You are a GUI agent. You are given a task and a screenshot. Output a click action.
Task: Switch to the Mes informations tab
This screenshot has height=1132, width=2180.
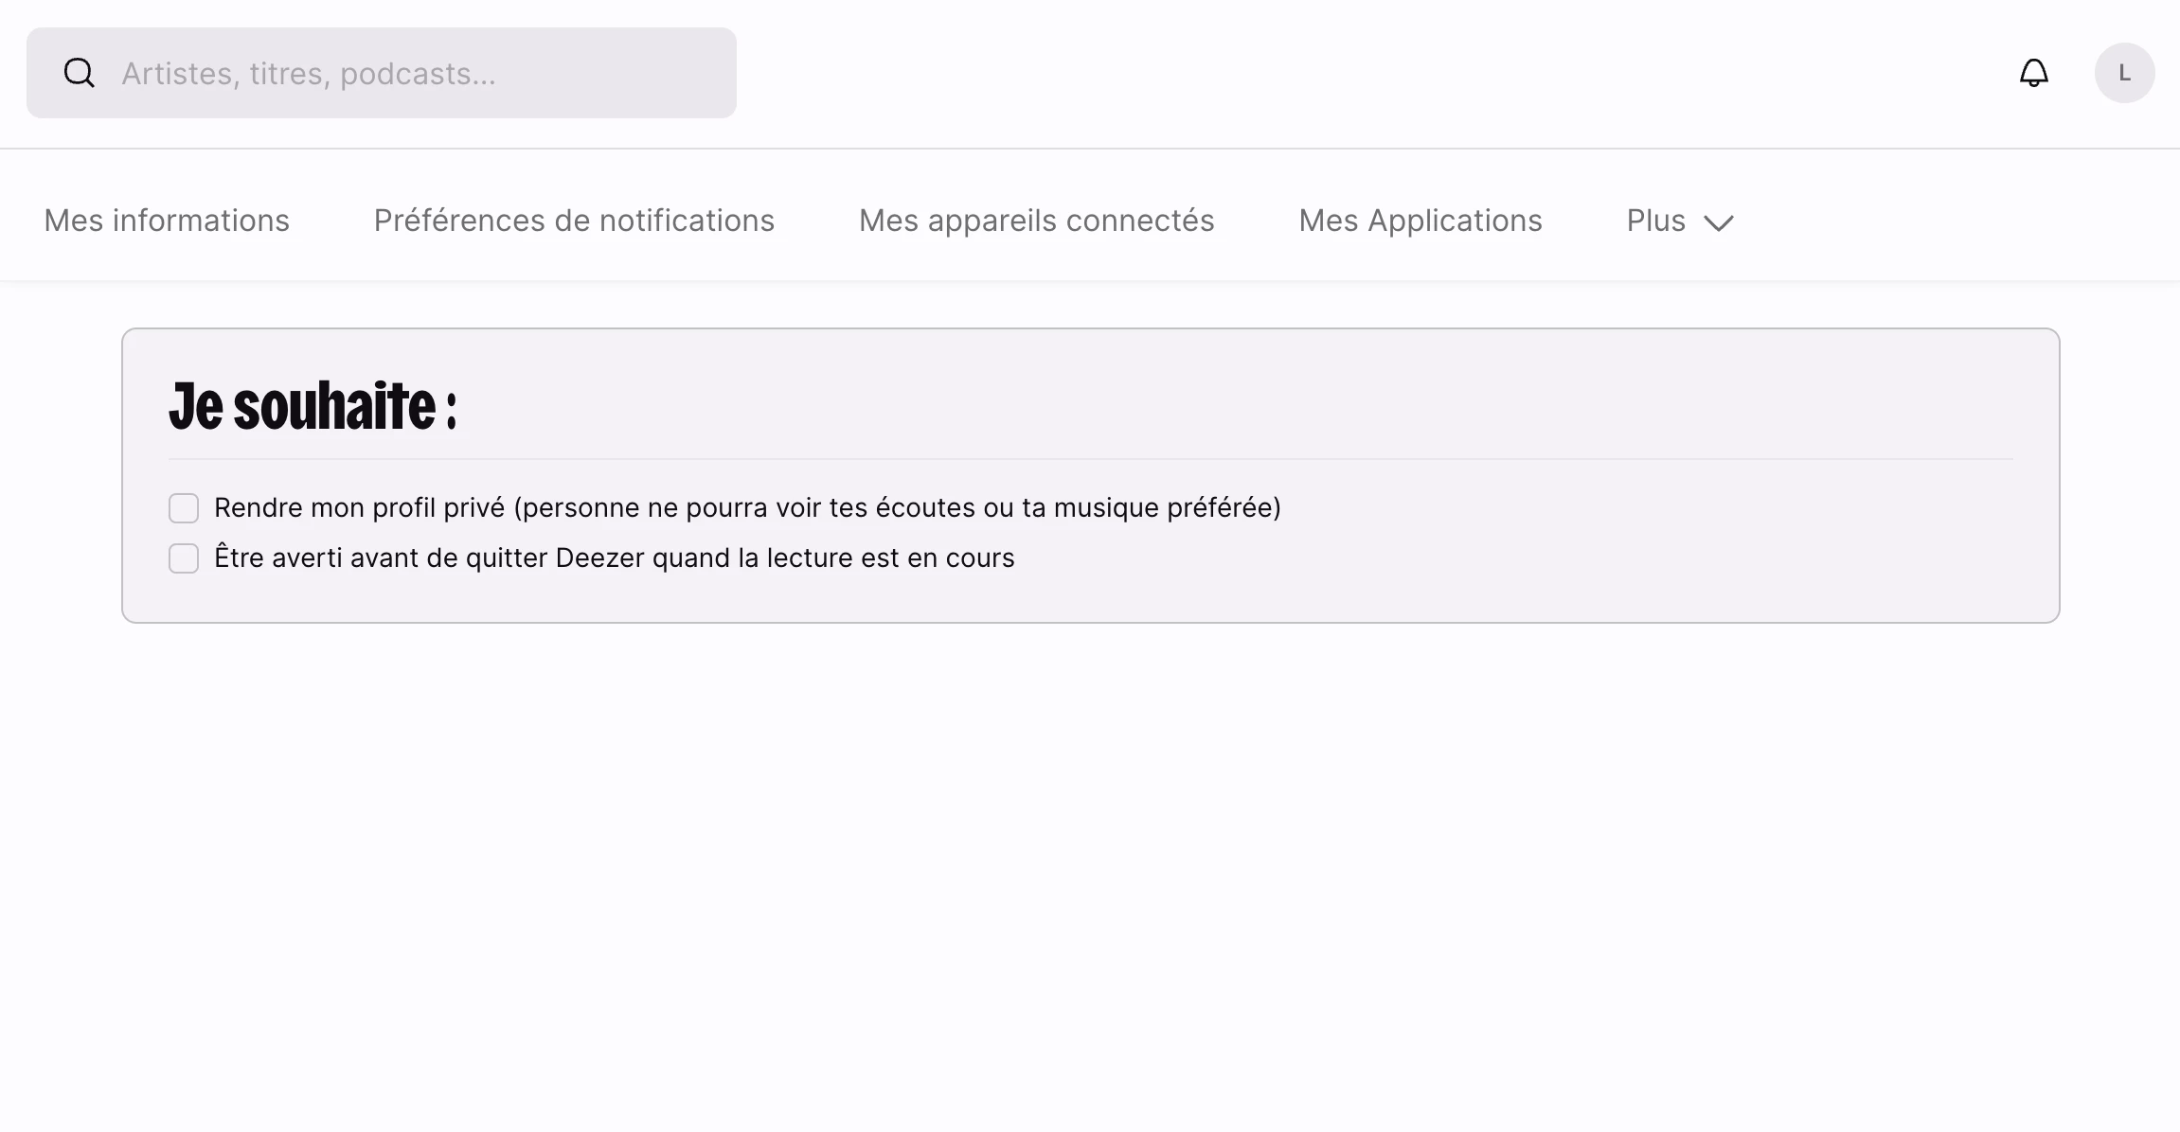point(167,221)
